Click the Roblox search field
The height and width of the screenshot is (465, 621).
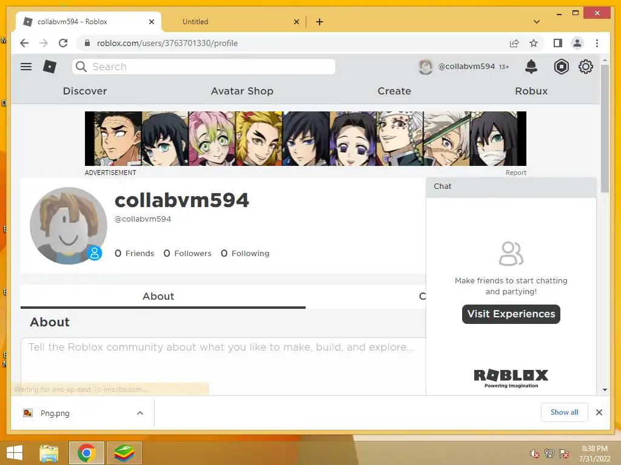tap(204, 67)
